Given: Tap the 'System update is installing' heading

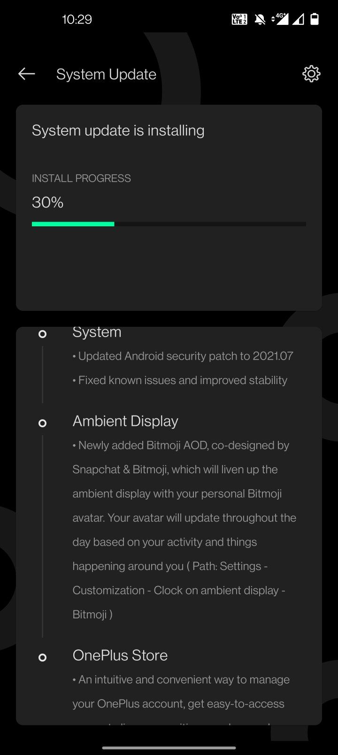Looking at the screenshot, I should point(118,131).
